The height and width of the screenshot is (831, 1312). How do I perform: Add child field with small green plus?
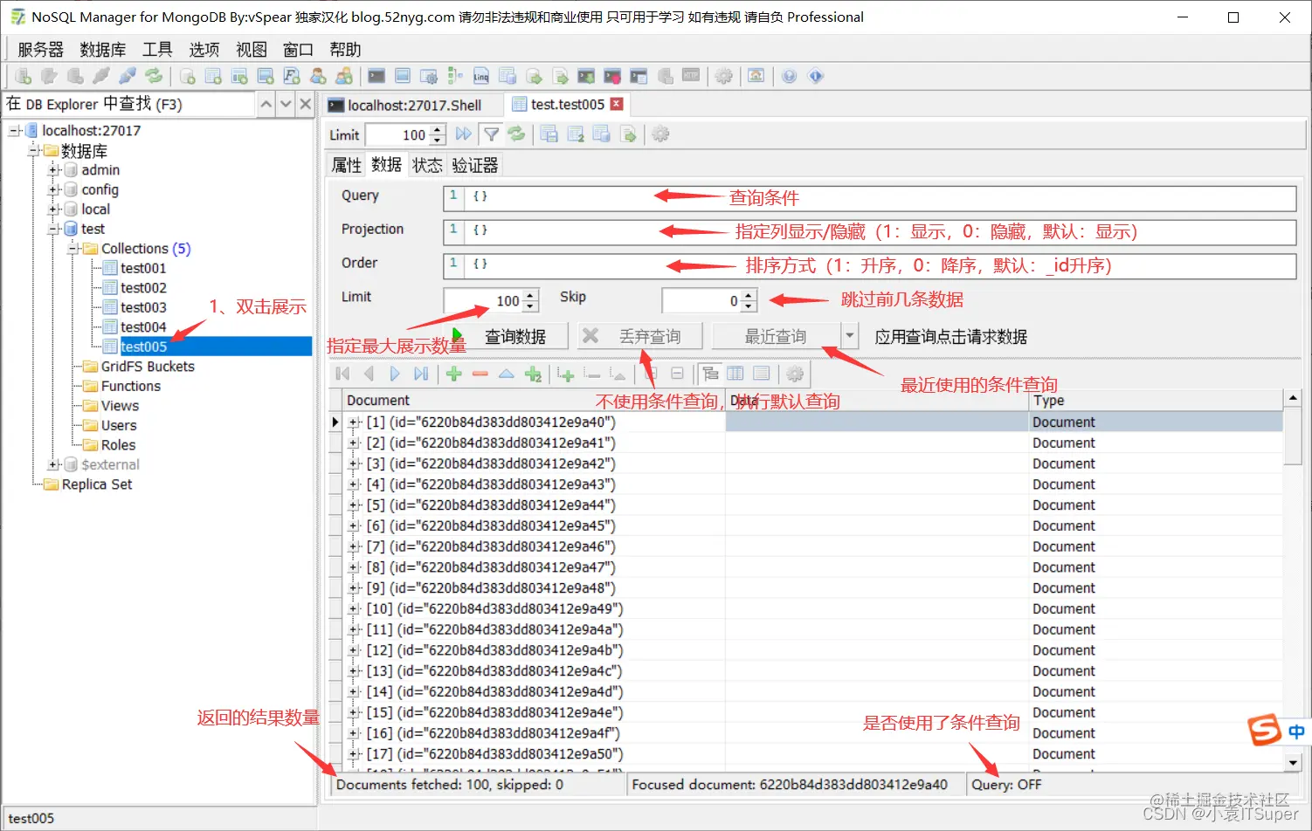point(566,374)
